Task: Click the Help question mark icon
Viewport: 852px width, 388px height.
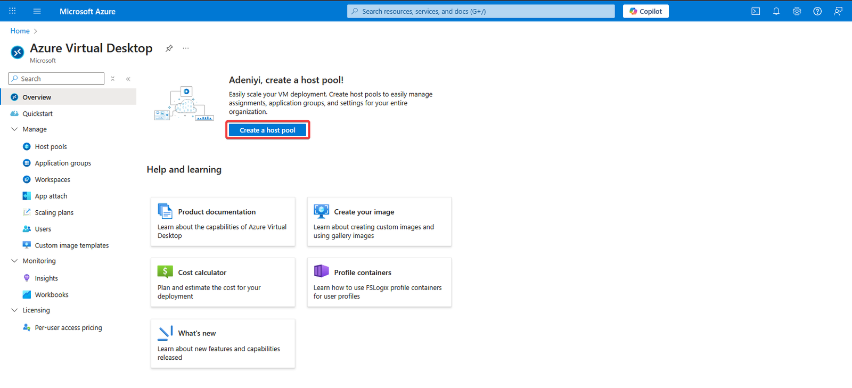Action: tap(817, 11)
